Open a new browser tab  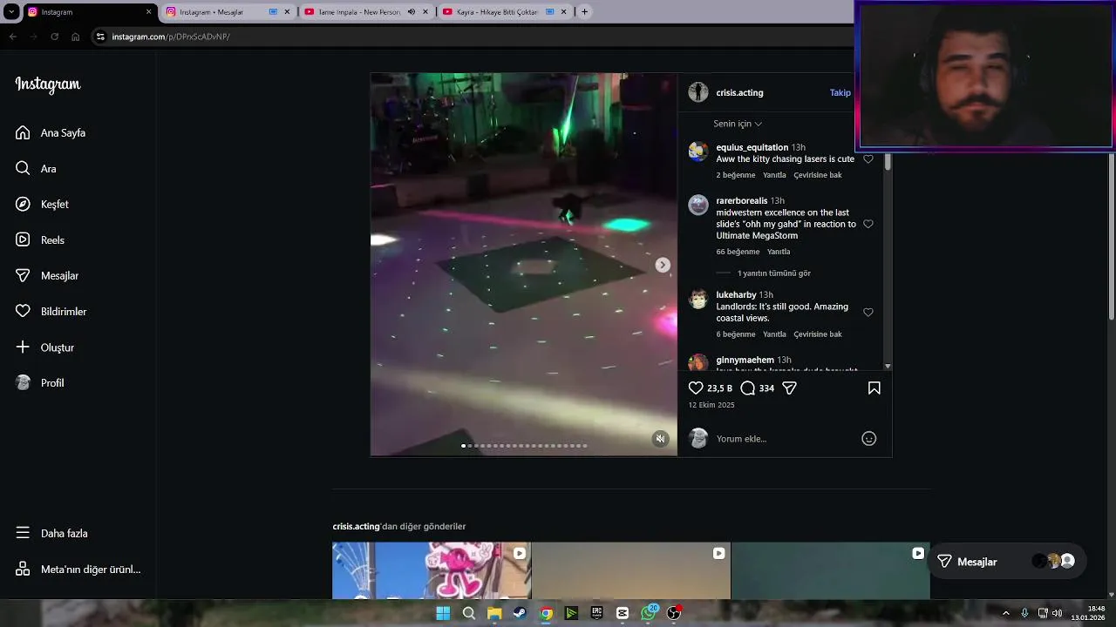click(x=584, y=11)
